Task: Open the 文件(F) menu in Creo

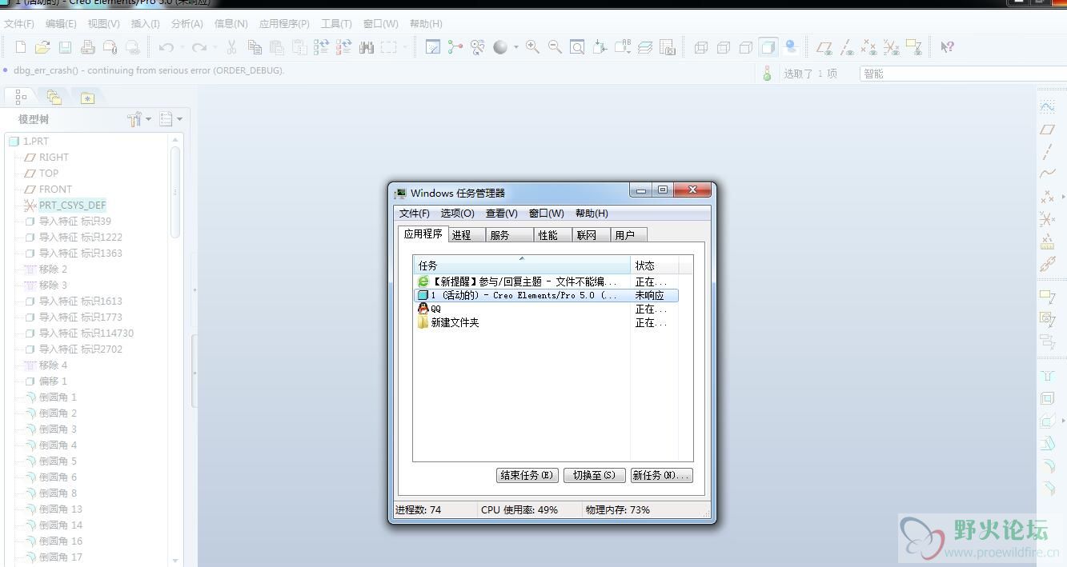Action: (x=19, y=24)
